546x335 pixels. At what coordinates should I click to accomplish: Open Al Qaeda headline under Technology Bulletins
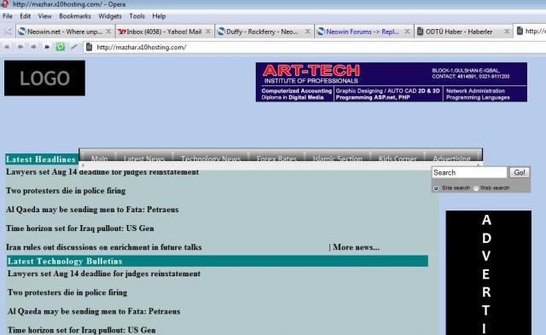pyautogui.click(x=94, y=311)
